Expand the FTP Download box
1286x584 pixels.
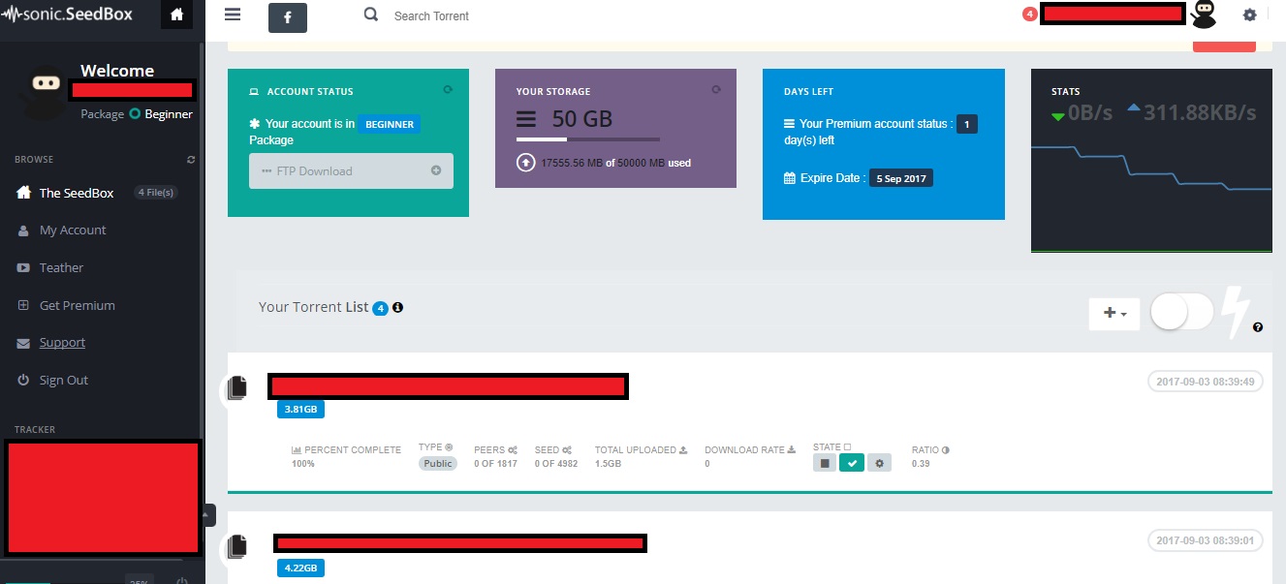(351, 171)
